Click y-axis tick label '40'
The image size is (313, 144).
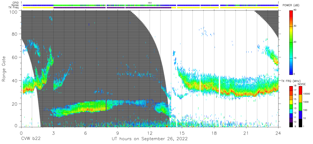click(15, 81)
